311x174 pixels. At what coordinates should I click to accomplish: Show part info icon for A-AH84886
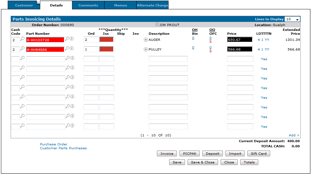tap(72, 48)
